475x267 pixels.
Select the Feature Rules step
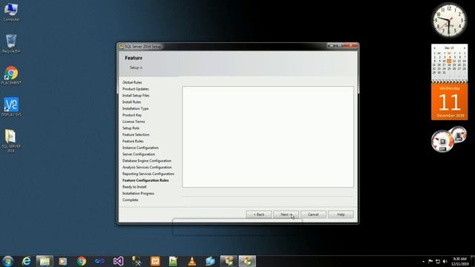[x=133, y=141]
